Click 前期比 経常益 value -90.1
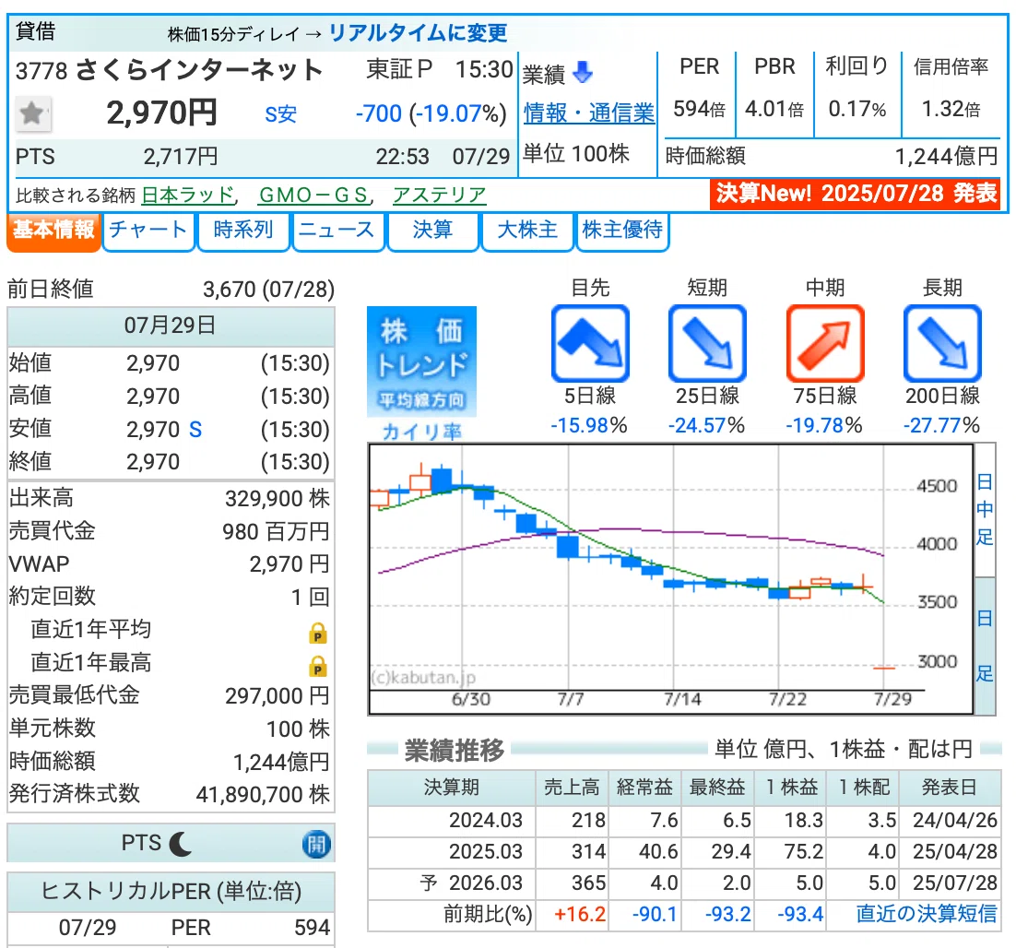Screen dimensions: 1016x948 click(x=655, y=914)
